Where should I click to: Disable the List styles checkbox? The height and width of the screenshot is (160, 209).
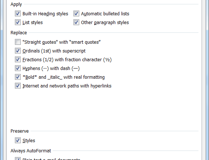pos(18,22)
